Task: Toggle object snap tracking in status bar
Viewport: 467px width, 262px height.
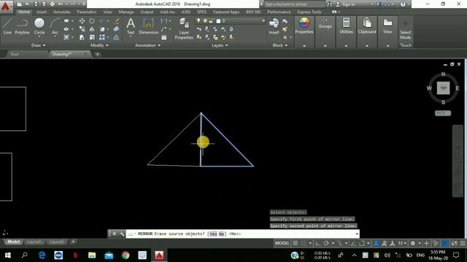Action: (x=353, y=243)
